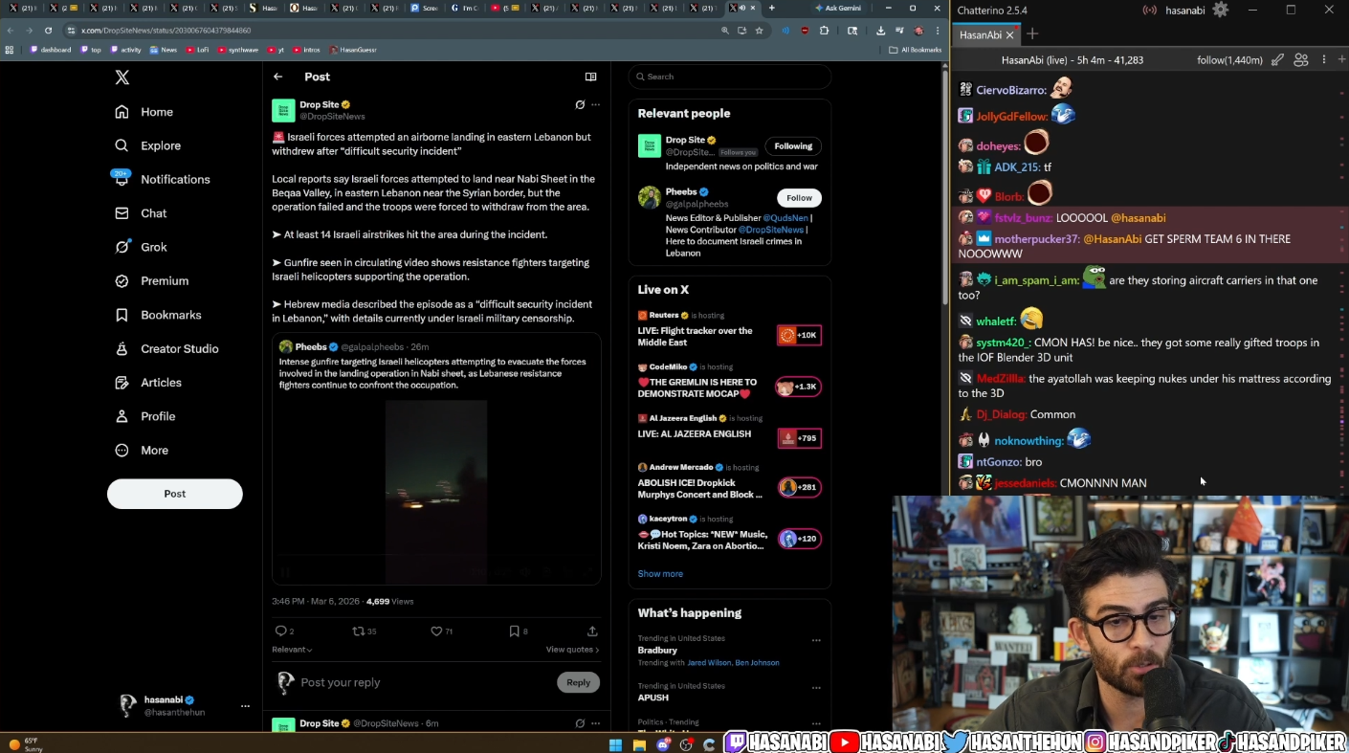The width and height of the screenshot is (1349, 753).
Task: Click the X Search box
Action: coord(730,77)
